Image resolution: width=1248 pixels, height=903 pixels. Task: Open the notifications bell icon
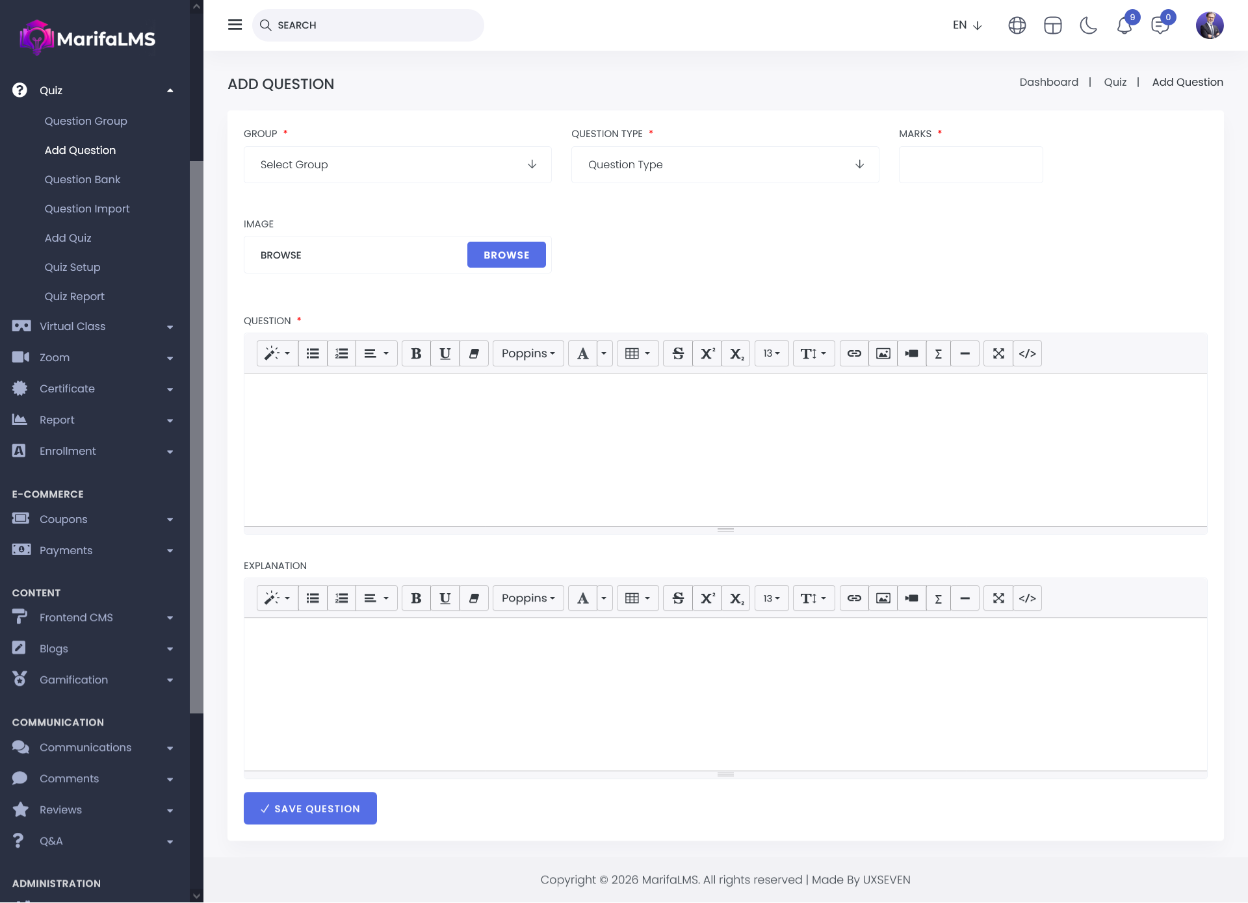[1124, 26]
